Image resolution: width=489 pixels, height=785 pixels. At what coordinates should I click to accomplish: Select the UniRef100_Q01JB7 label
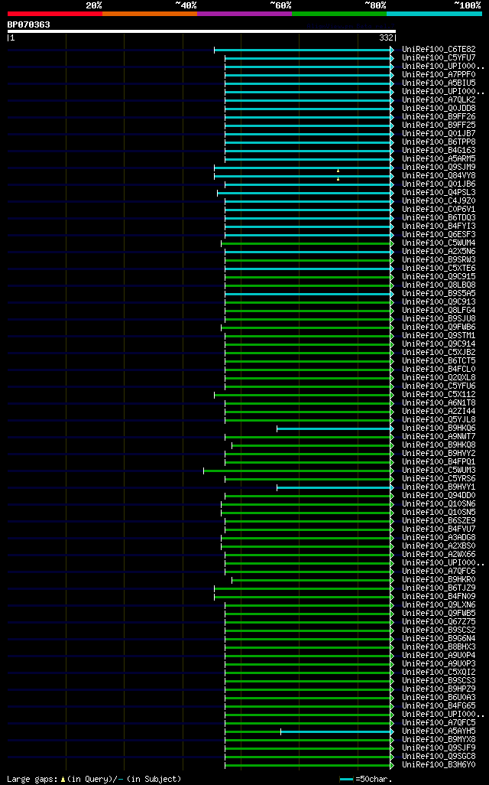(439, 134)
